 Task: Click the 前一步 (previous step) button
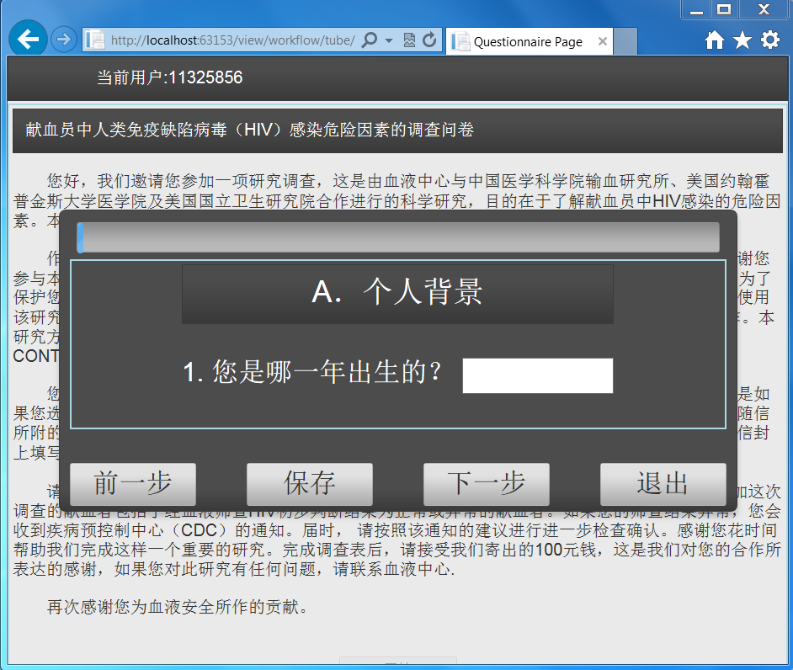pos(133,484)
